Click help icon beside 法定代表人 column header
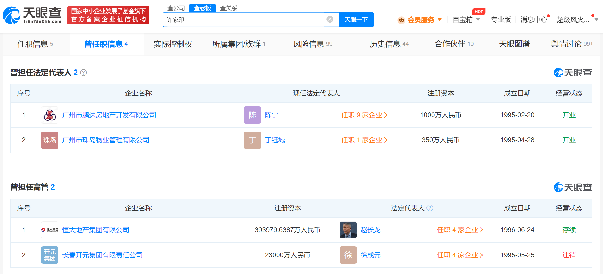The width and height of the screenshot is (603, 274). (430, 208)
